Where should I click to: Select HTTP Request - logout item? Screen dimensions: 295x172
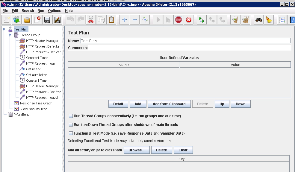pos(42,98)
